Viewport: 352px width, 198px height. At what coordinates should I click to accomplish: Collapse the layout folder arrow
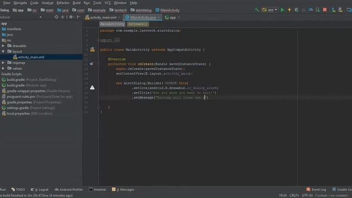(3, 51)
